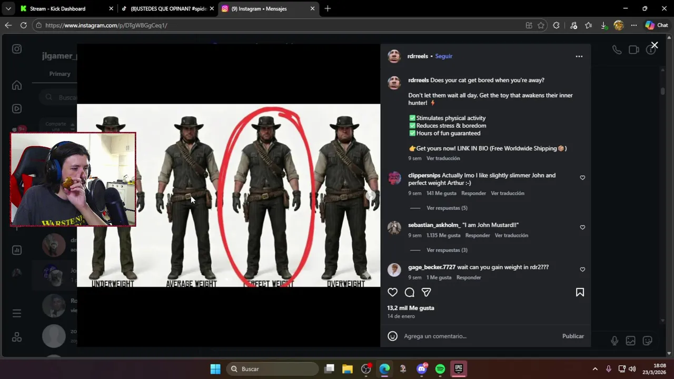Click the clippersnips commenter avatar
The height and width of the screenshot is (379, 674).
click(394, 178)
